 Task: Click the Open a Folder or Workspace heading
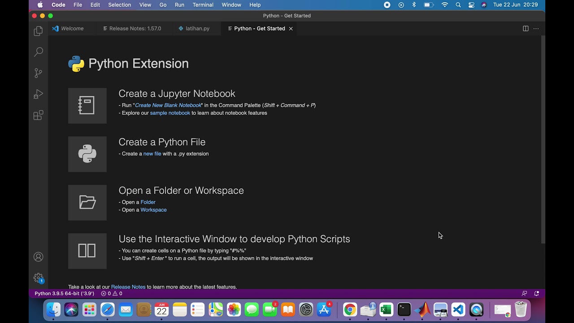coord(181,191)
